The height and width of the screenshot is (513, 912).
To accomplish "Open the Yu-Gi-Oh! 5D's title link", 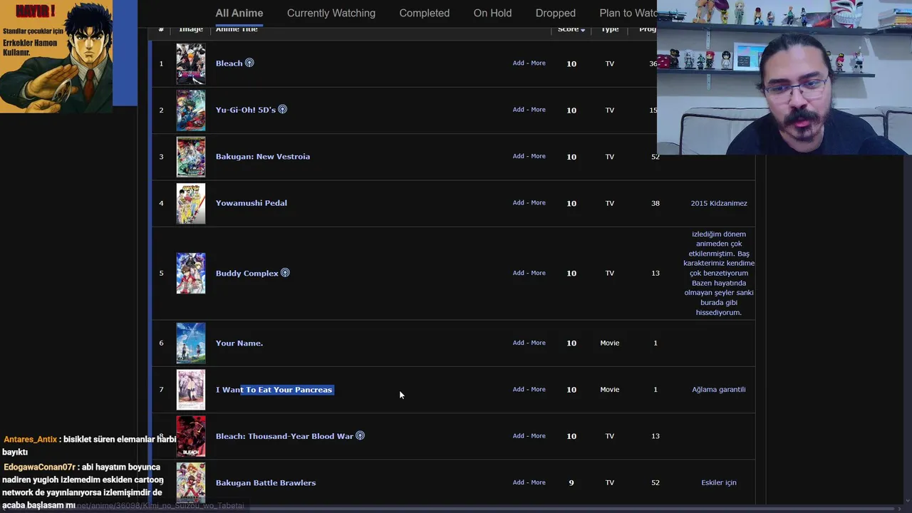I will [x=246, y=110].
